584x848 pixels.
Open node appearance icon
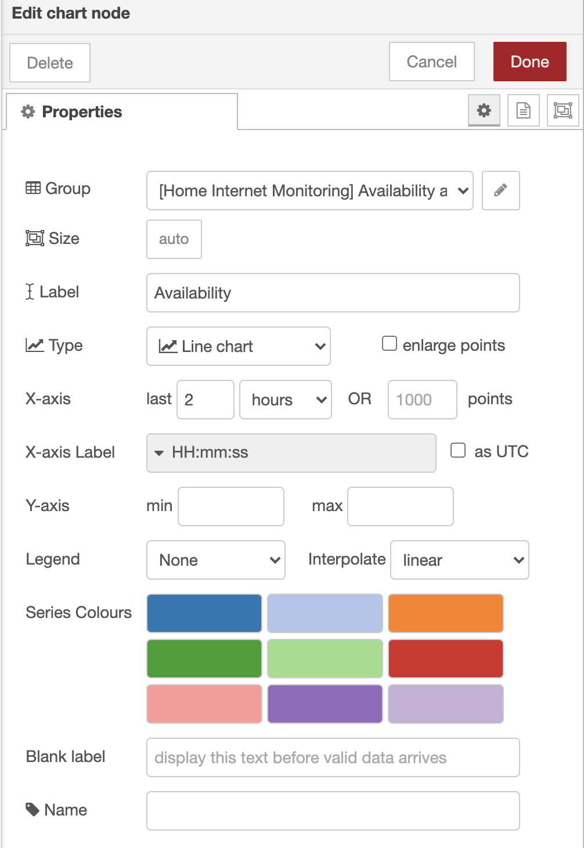point(563,110)
